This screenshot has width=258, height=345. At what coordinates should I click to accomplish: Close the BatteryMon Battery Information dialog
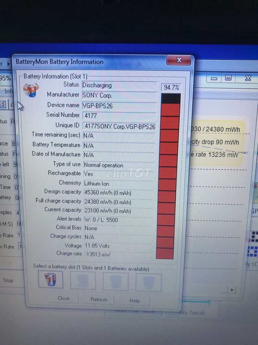pos(179,60)
